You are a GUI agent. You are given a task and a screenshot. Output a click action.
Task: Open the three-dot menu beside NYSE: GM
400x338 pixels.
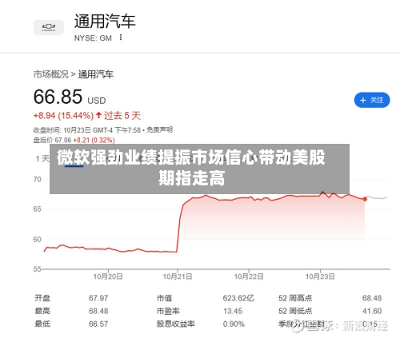pyautogui.click(x=121, y=38)
